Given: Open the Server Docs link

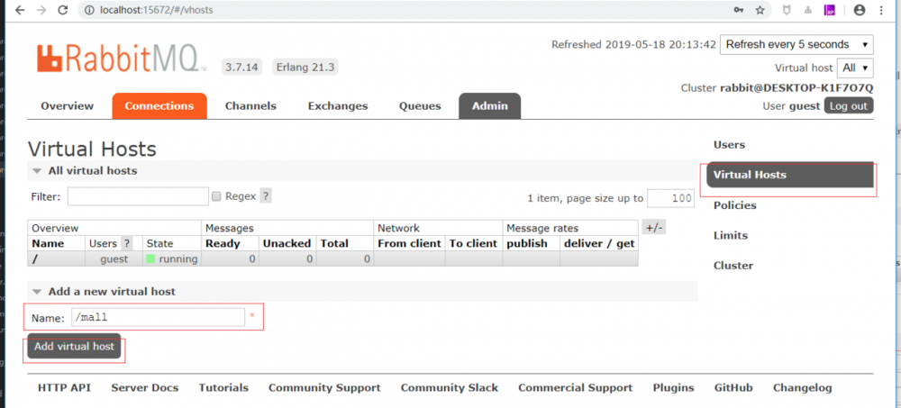Looking at the screenshot, I should tap(145, 388).
